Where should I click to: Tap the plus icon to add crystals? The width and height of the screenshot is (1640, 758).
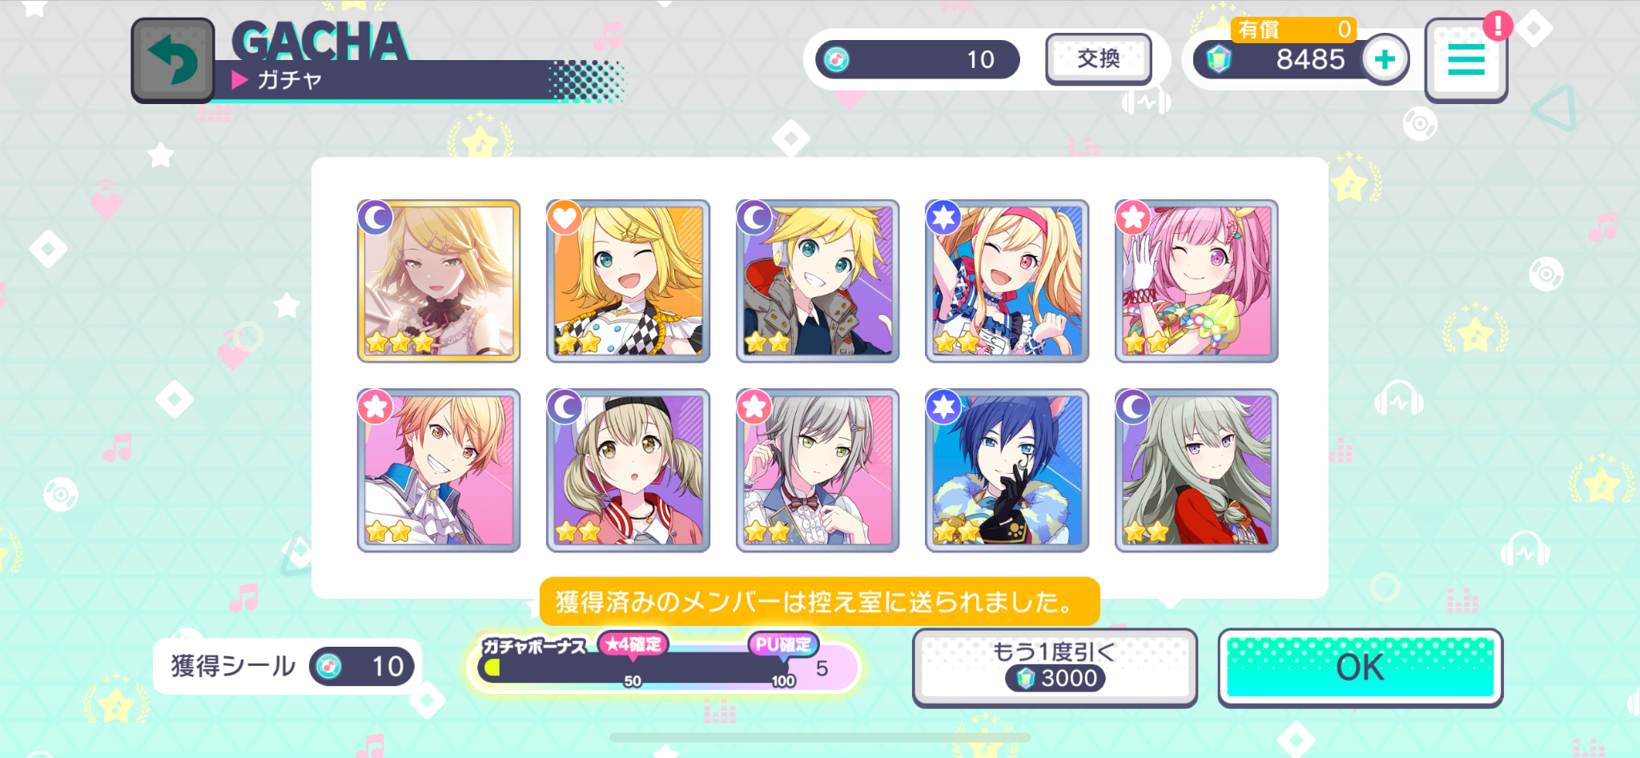coord(1385,59)
